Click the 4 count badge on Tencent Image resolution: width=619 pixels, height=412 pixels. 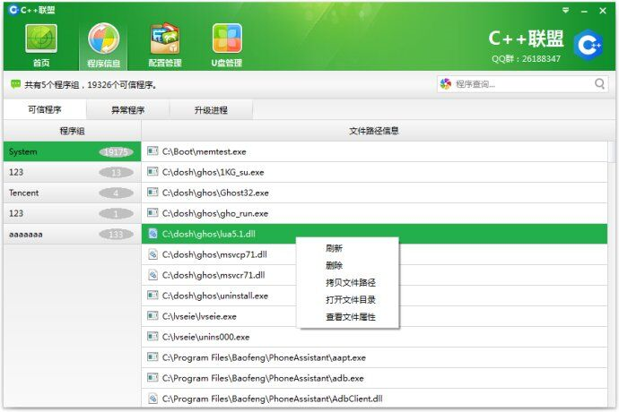click(116, 193)
